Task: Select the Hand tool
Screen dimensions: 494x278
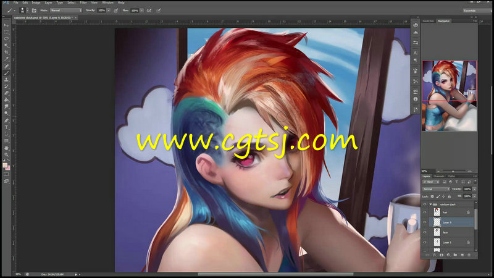Action: [x=6, y=148]
